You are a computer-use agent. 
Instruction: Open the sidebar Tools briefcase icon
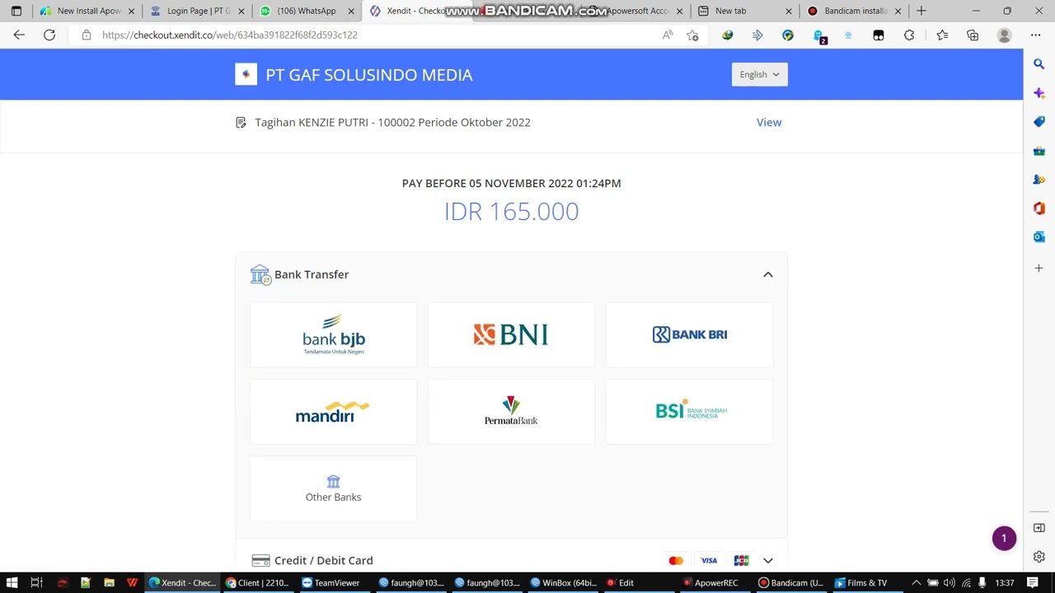tap(1039, 151)
